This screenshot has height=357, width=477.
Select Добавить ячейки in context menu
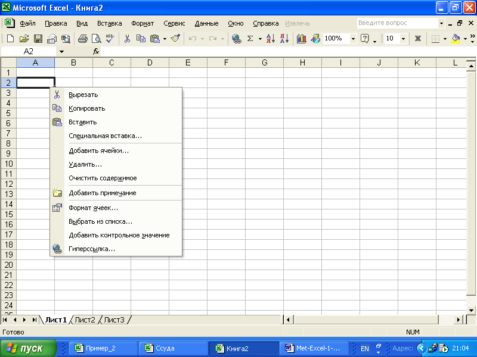(116, 151)
